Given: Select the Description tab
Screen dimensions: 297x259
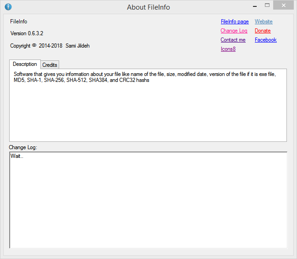Looking at the screenshot, I should pos(25,64).
